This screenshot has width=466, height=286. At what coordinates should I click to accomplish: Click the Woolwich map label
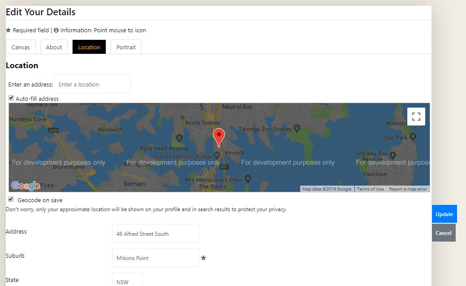pos(110,130)
